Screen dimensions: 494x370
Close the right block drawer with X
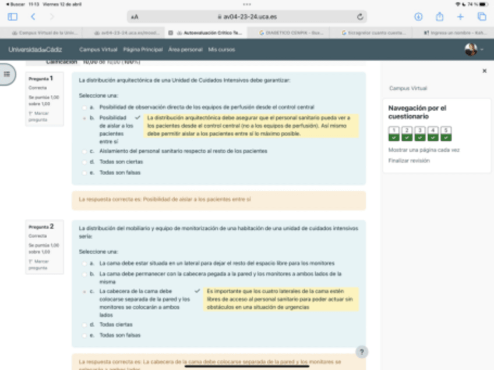click(x=485, y=71)
